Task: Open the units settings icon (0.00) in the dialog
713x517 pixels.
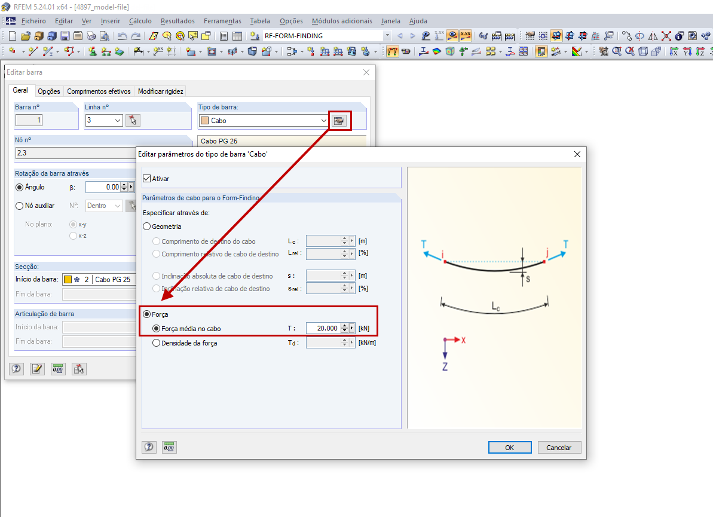Action: (x=169, y=446)
